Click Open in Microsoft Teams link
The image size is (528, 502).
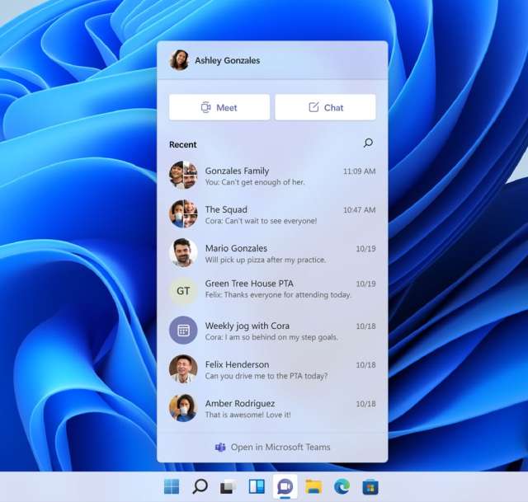[x=280, y=447]
